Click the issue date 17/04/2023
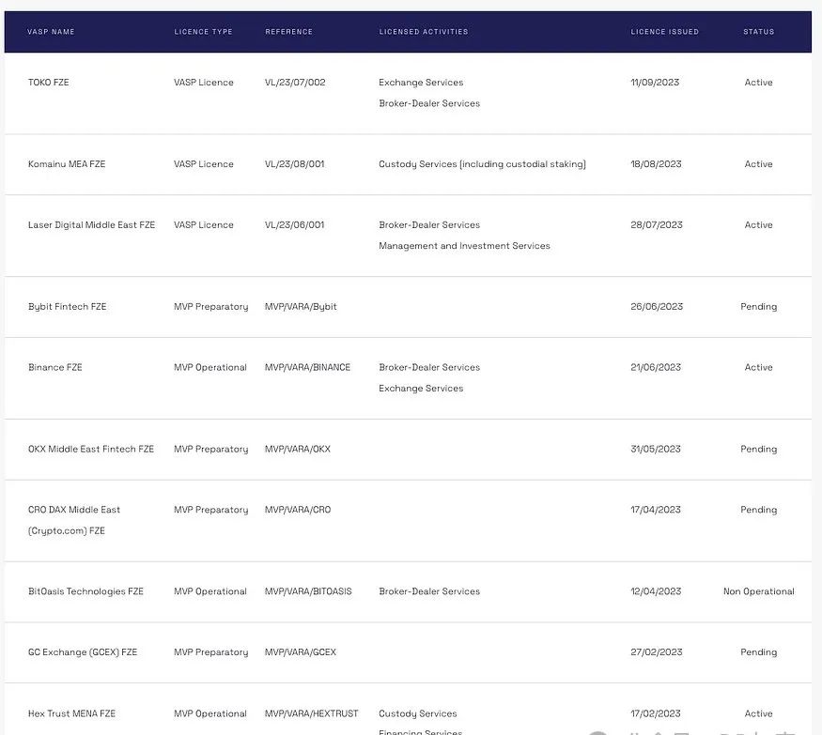The width and height of the screenshot is (822, 735). click(x=656, y=510)
